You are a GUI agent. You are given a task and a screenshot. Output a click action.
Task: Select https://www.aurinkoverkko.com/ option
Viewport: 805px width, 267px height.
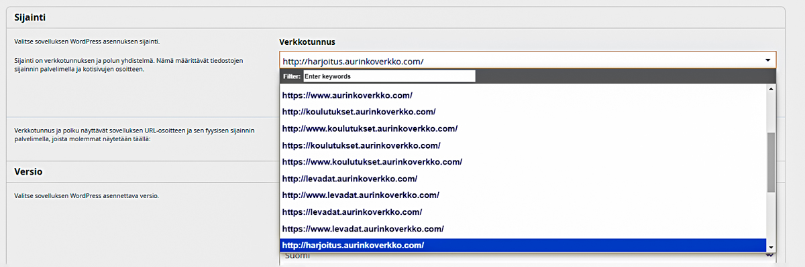tap(523, 95)
